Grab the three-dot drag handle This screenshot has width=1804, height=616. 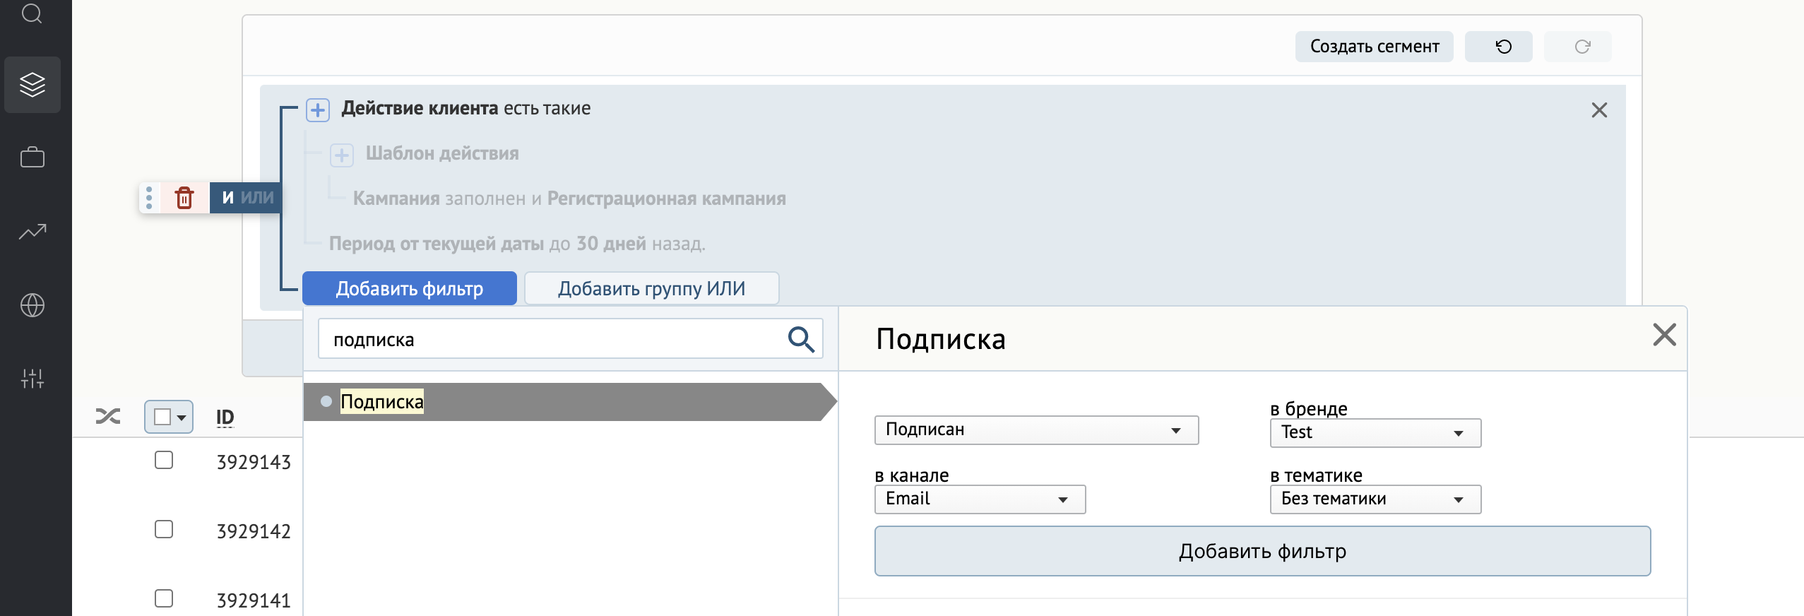pos(149,198)
